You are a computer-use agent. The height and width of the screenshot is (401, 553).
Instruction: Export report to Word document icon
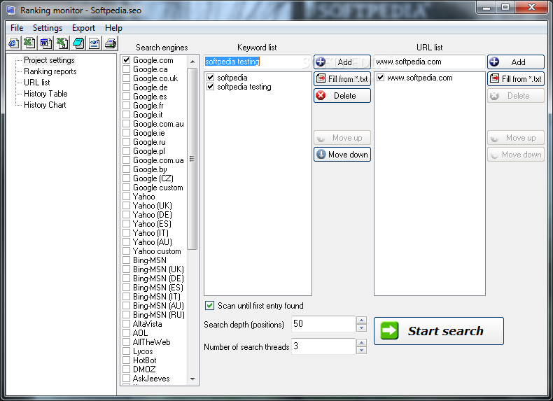[x=45, y=43]
